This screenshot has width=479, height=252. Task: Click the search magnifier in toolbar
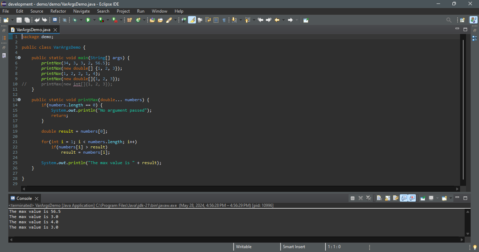[448, 20]
